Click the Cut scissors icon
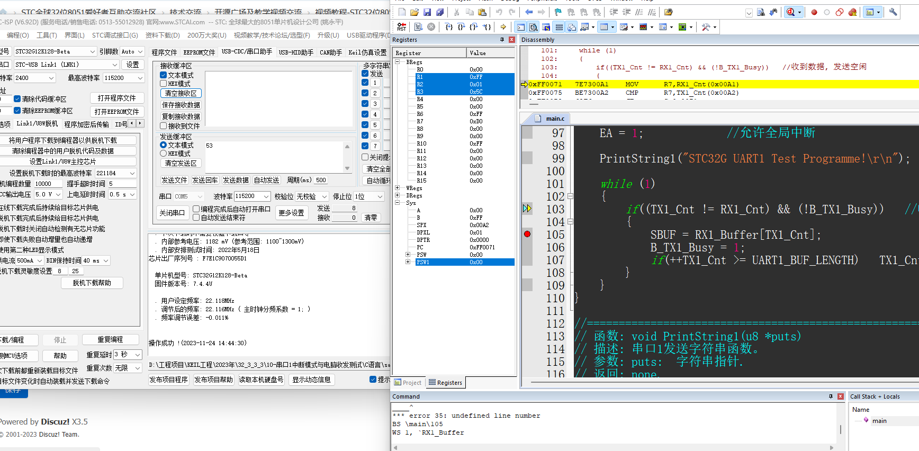The width and height of the screenshot is (919, 451). (x=457, y=12)
